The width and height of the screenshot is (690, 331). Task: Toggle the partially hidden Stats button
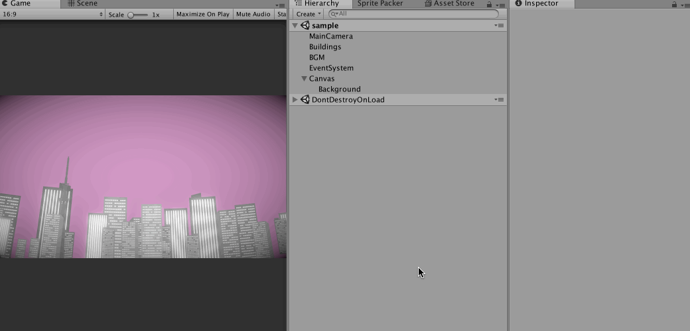pos(281,14)
